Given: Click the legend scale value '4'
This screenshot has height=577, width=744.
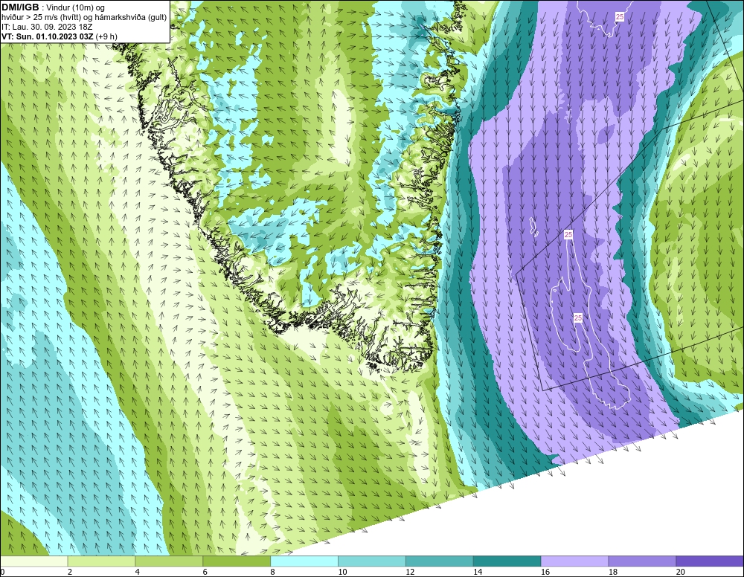Looking at the screenshot, I should click(138, 573).
